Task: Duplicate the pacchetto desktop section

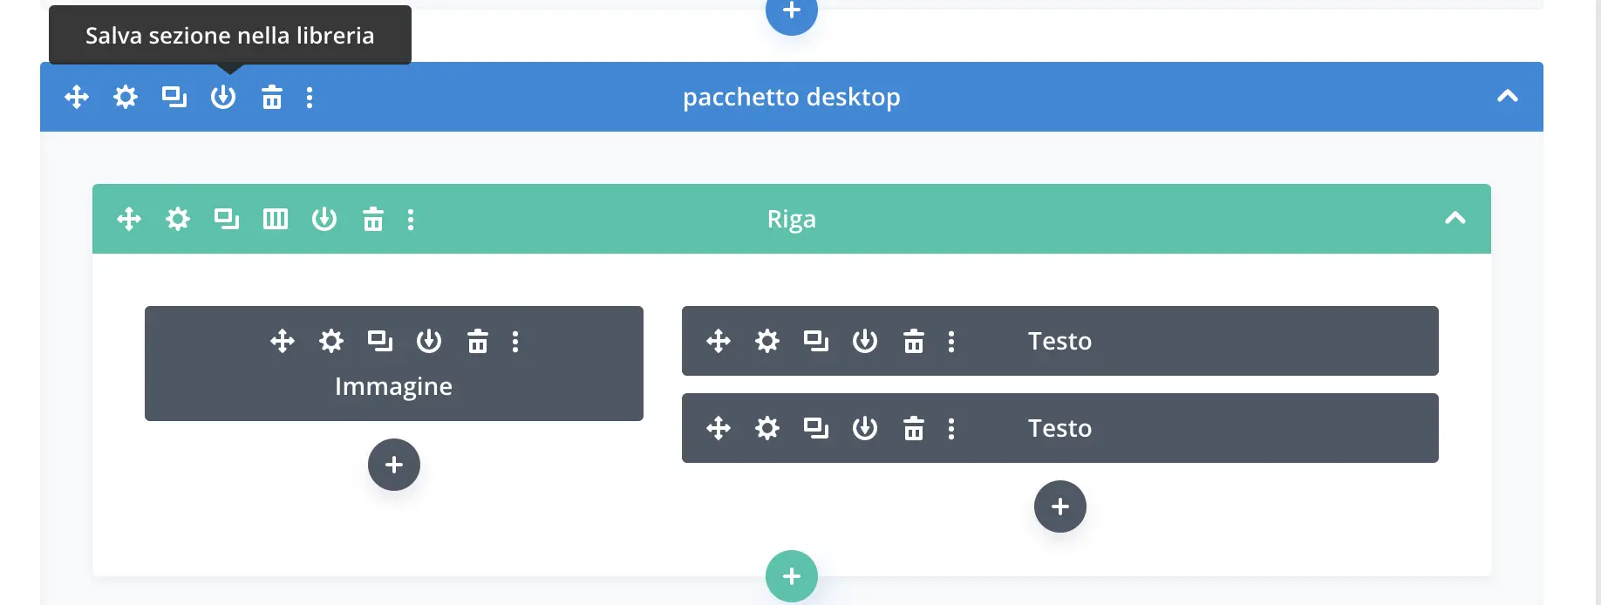Action: 174,97
